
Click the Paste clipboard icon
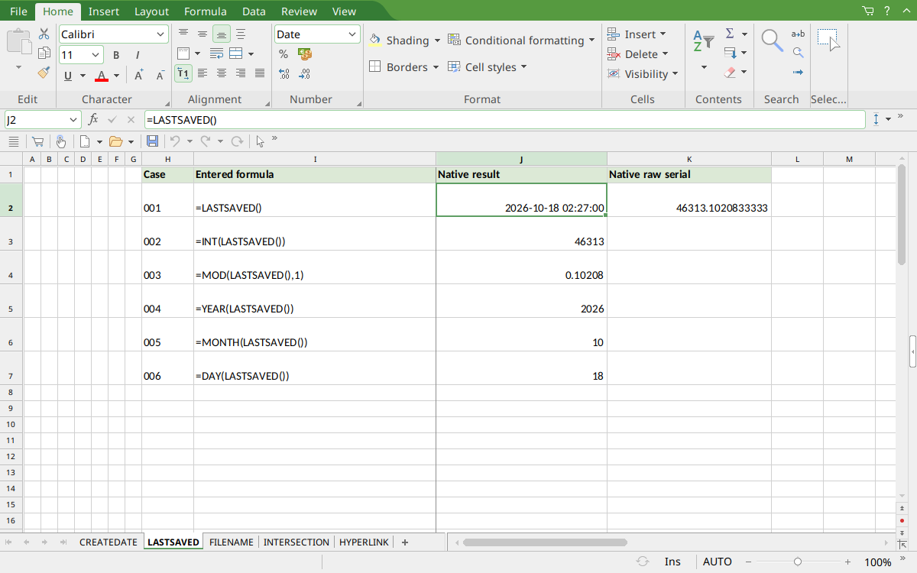point(19,41)
